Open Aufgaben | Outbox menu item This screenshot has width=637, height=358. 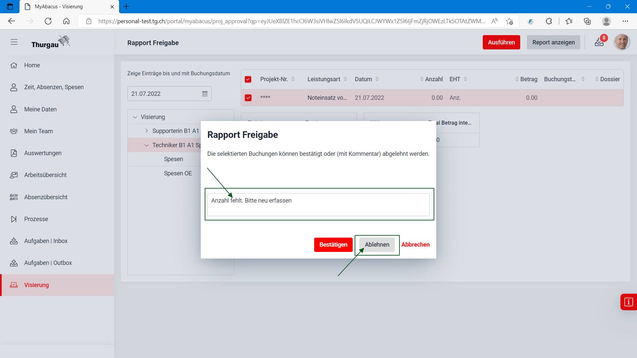48,263
